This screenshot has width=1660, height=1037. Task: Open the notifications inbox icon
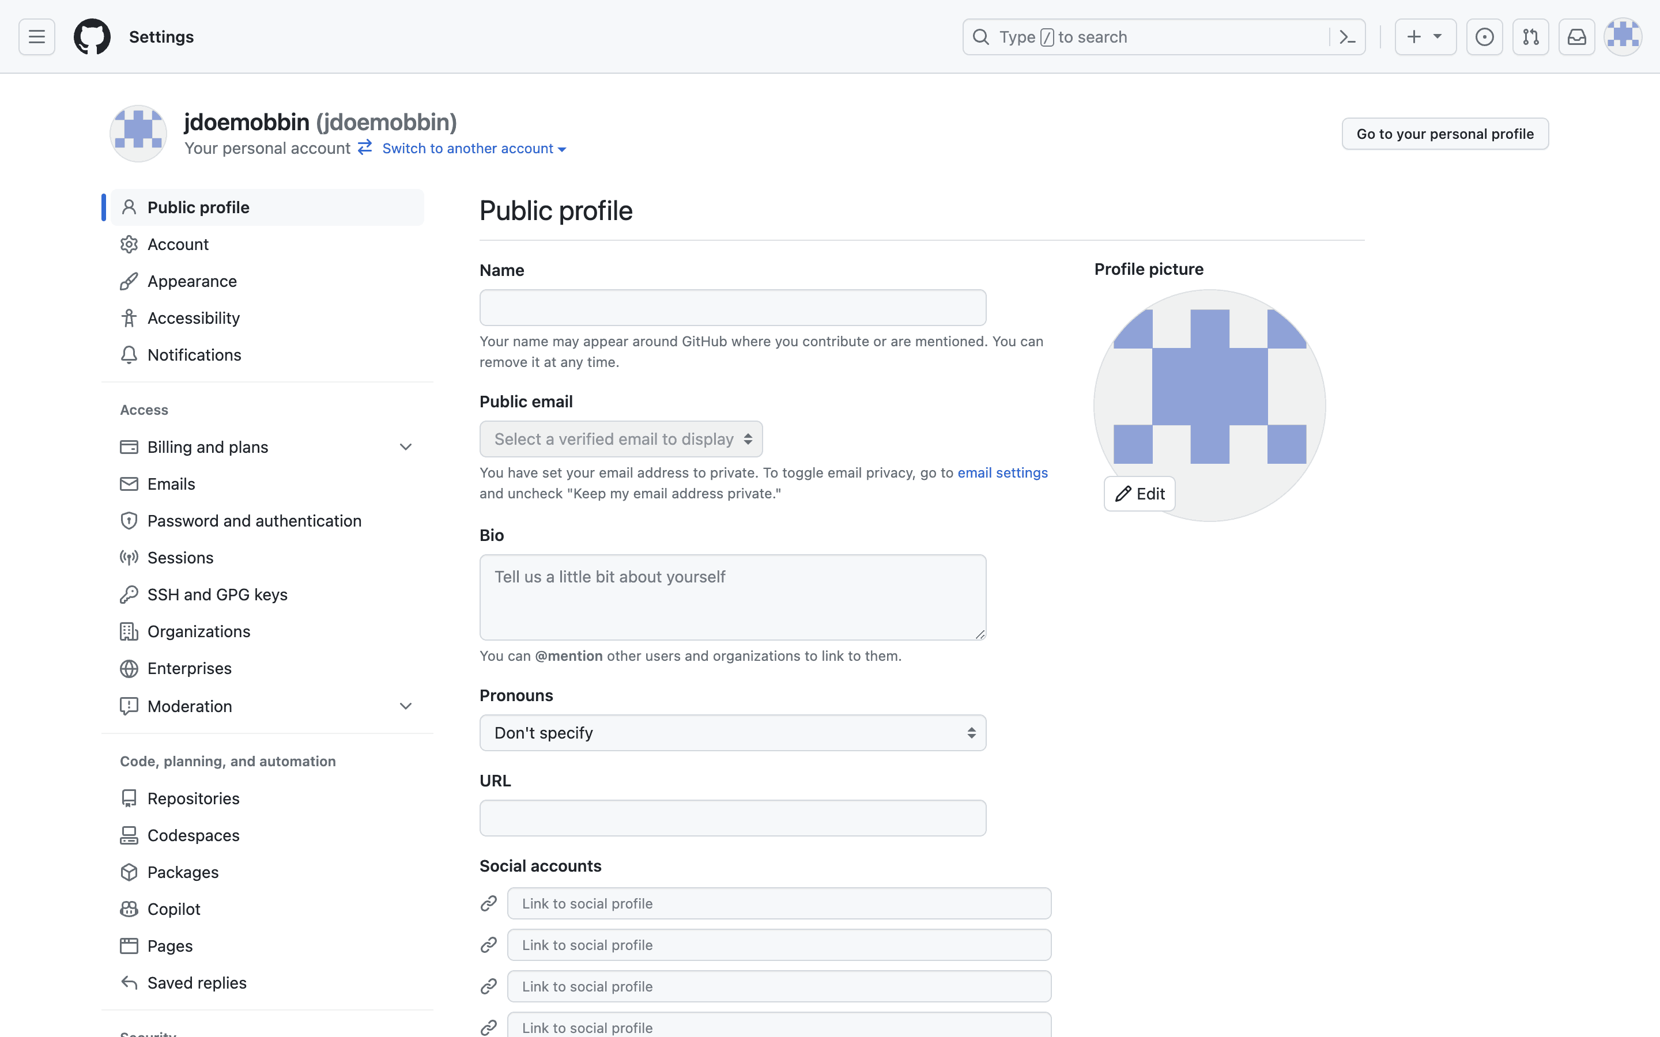1576,37
